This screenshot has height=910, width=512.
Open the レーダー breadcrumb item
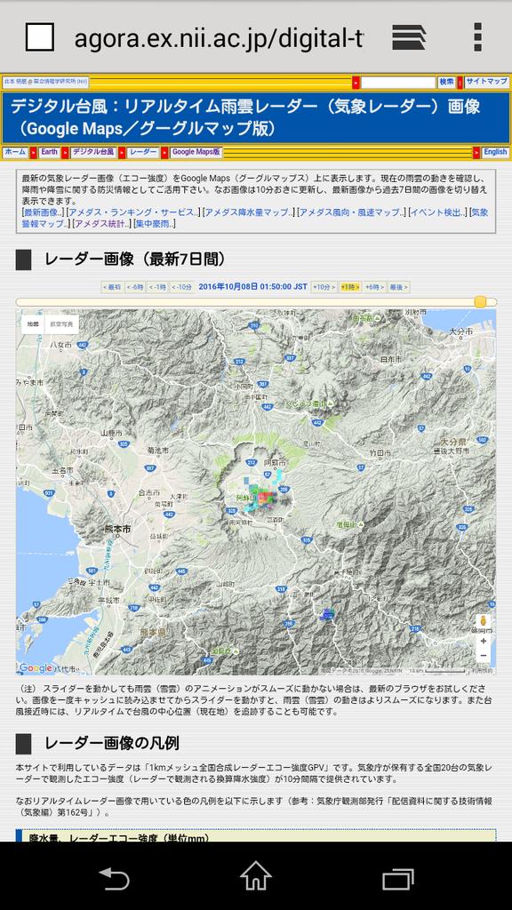[143, 153]
